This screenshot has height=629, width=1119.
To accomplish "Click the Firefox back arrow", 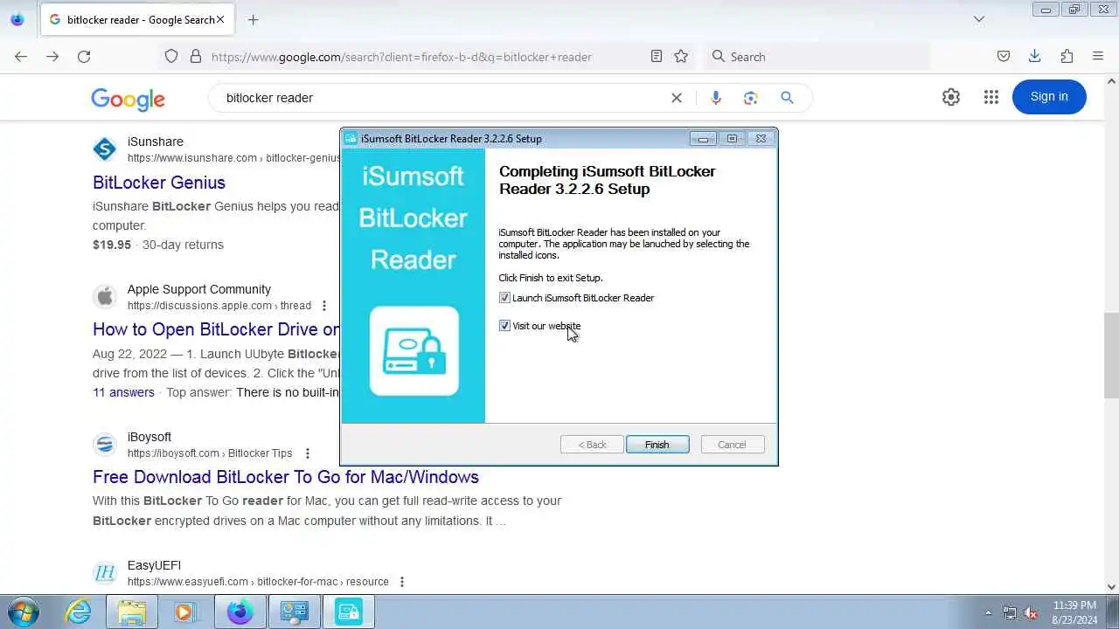I will coord(21,56).
